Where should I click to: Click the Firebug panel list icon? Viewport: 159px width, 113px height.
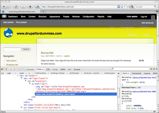(19, 69)
